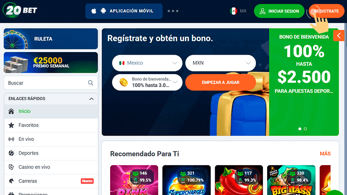This screenshot has height=195, width=347.
Task: Open Deportes soccer ball item
Action: pyautogui.click(x=51, y=153)
